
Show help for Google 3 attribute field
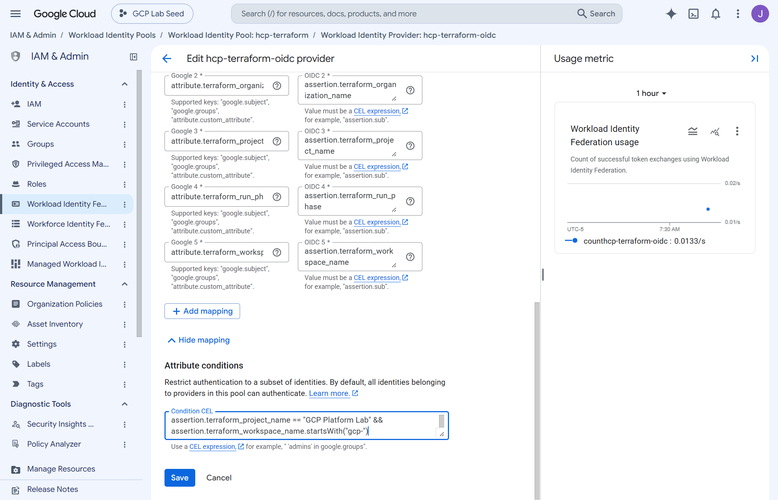[x=277, y=141]
